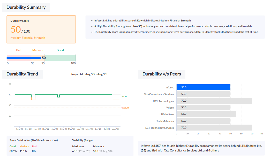Click the Maximum 60.0 (19 Jul '23) value

tap(81, 151)
